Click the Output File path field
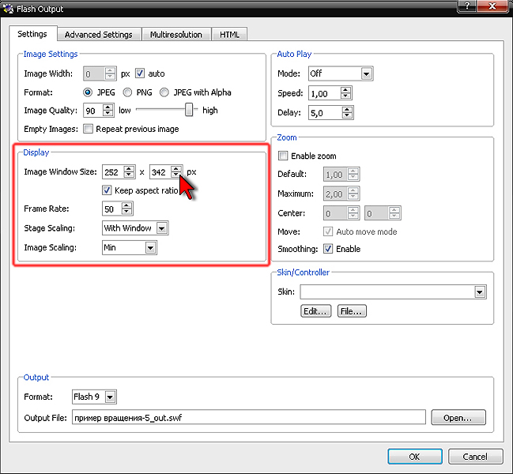The image size is (513, 474). click(x=249, y=417)
